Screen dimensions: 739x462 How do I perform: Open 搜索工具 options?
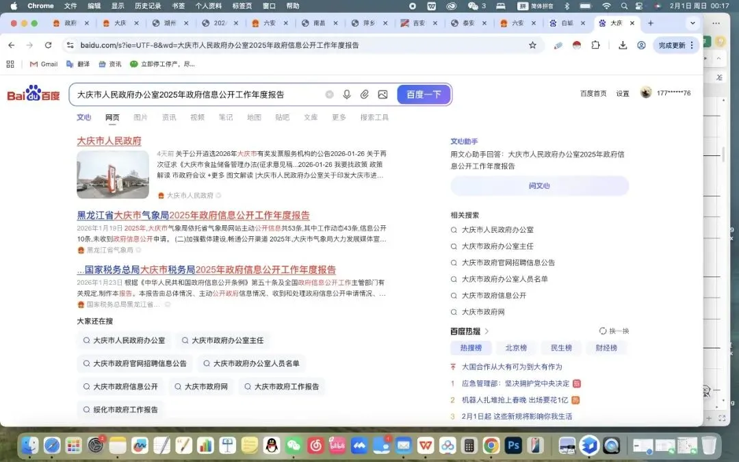coord(374,118)
